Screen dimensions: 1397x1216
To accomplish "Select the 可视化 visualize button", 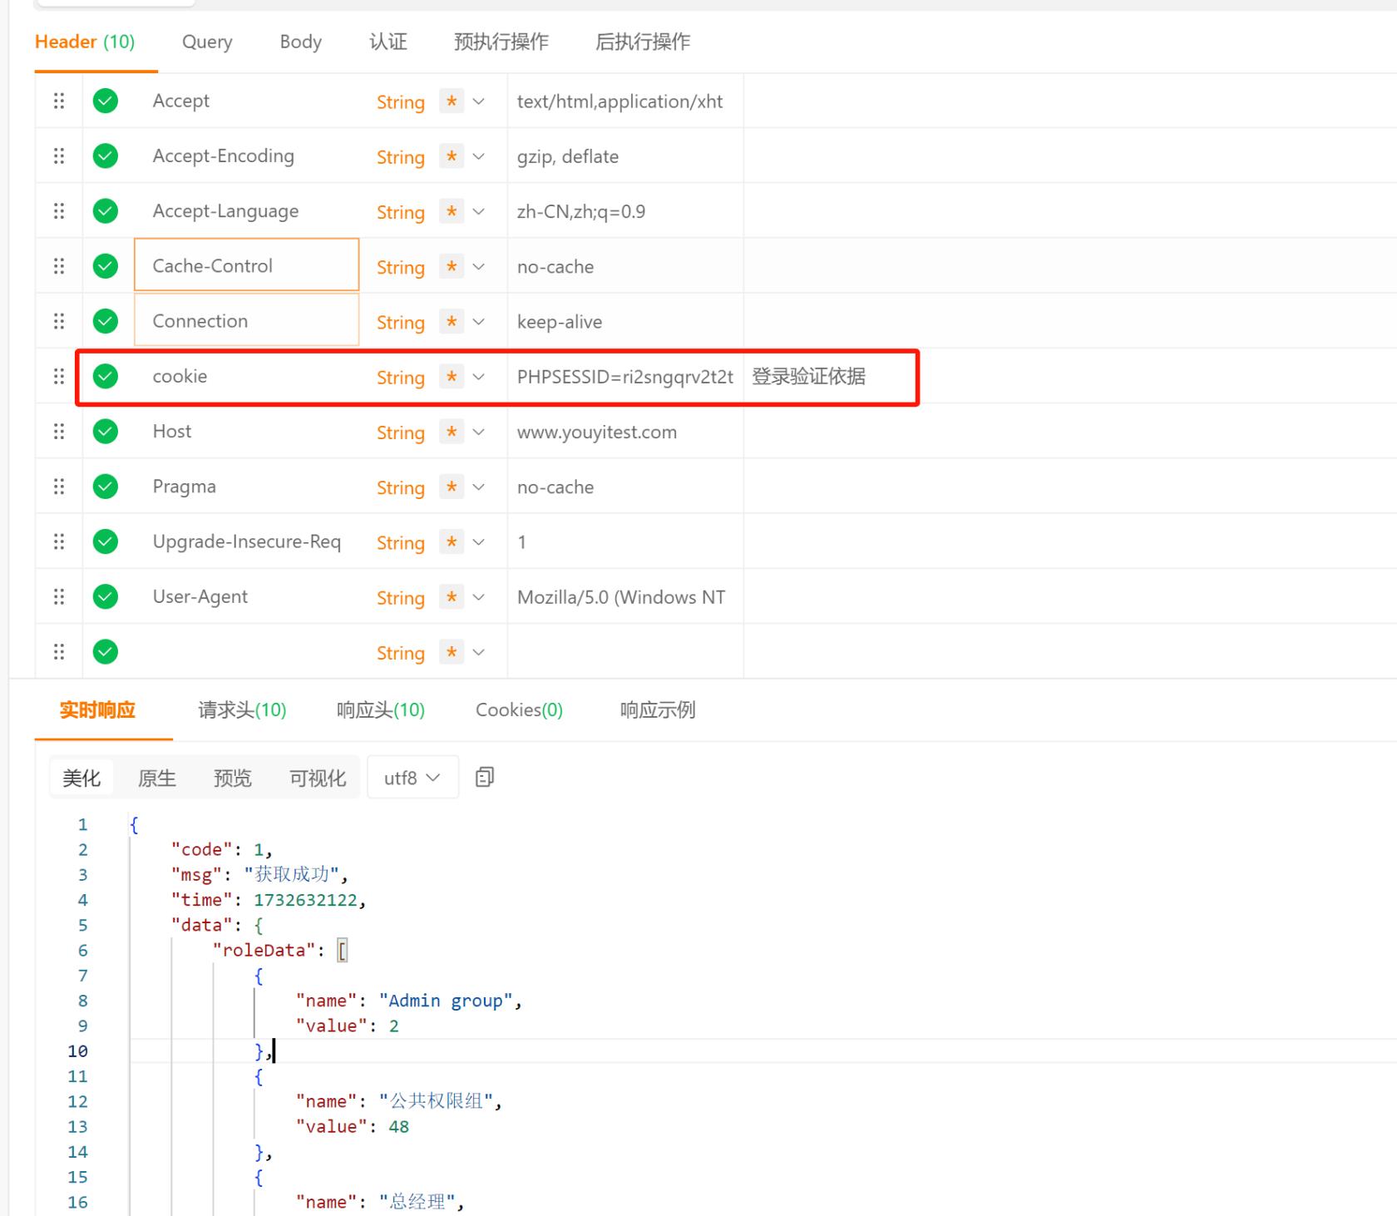I will click(318, 778).
